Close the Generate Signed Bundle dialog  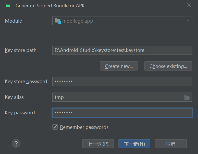click(x=189, y=6)
